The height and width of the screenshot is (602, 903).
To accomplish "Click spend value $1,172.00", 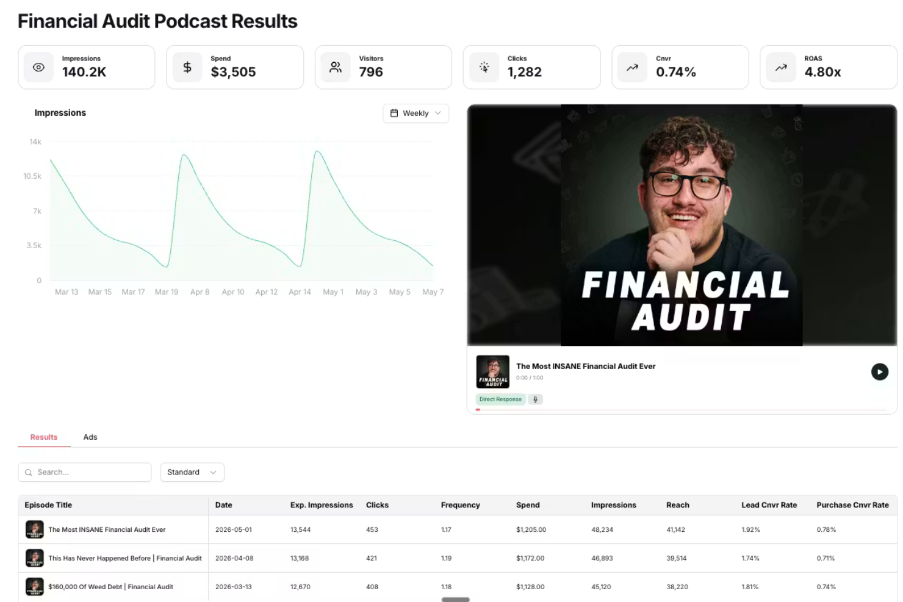I will 530,558.
